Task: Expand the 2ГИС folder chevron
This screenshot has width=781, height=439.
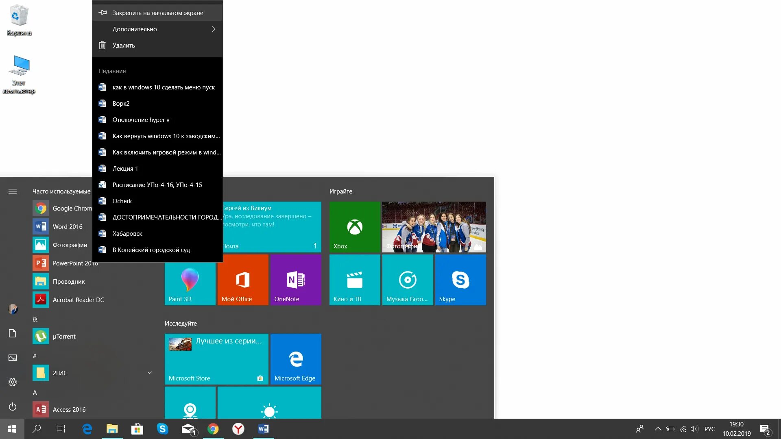Action: (x=149, y=373)
